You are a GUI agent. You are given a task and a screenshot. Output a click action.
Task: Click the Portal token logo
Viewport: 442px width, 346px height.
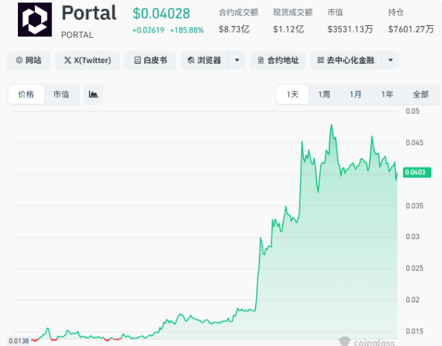pos(34,19)
